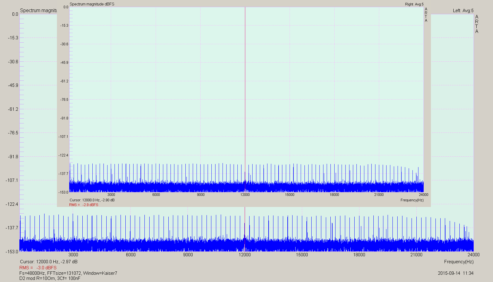This screenshot has height=282, width=493.
Task: Click the '-107.1' y-axis label of the Left graph
Action: tap(12, 180)
